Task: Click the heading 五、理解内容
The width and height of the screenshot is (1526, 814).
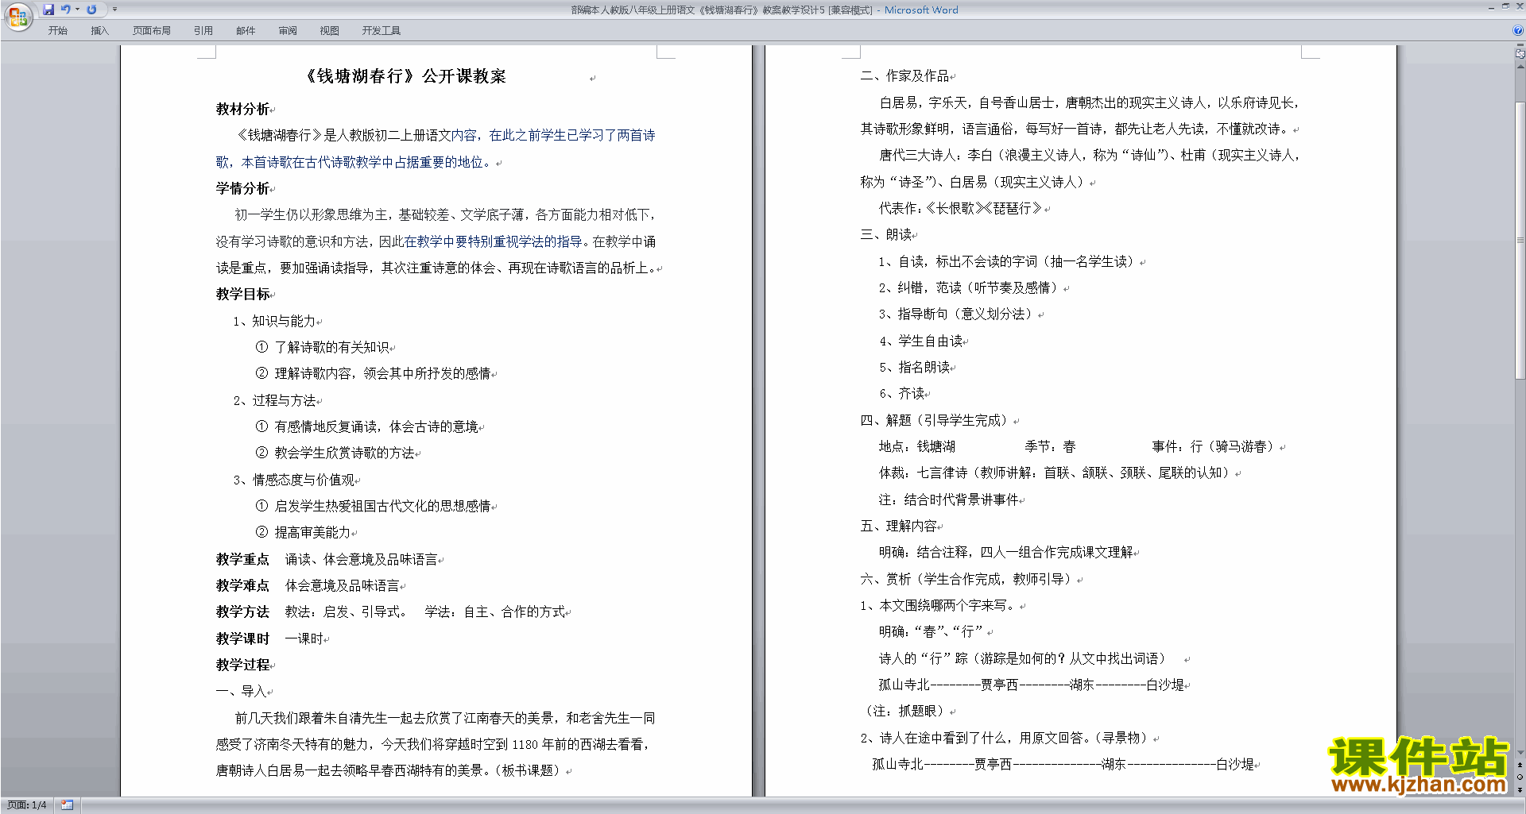Action: pyautogui.click(x=898, y=526)
